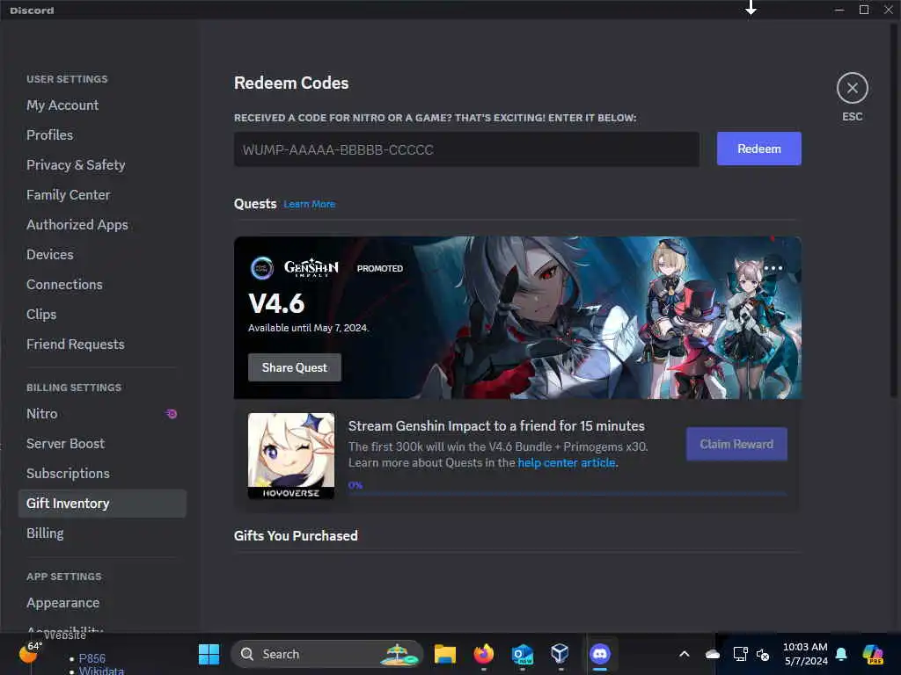
Task: Open the three-dots menu on Genshin quest banner
Action: pyautogui.click(x=773, y=268)
